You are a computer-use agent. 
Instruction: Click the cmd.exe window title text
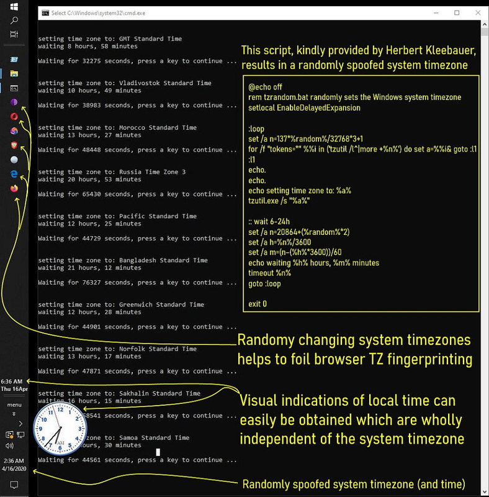[x=98, y=13]
